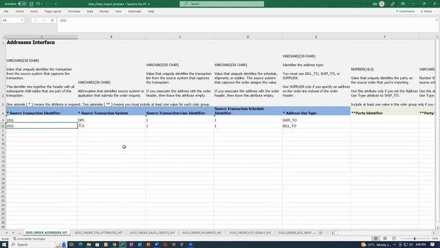Switch to DOO_ORDER_SALES_CREDITS_INT sheet tab

point(153,233)
